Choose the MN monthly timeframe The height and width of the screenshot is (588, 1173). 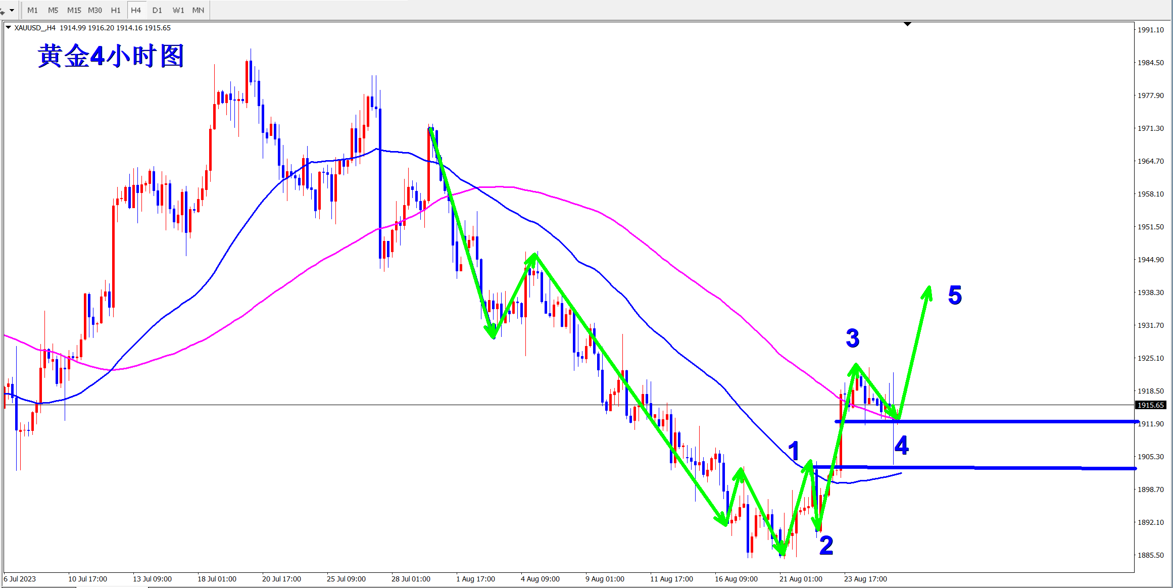[198, 10]
